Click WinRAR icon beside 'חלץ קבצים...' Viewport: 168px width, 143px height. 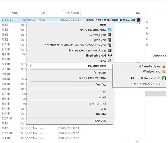point(110,35)
